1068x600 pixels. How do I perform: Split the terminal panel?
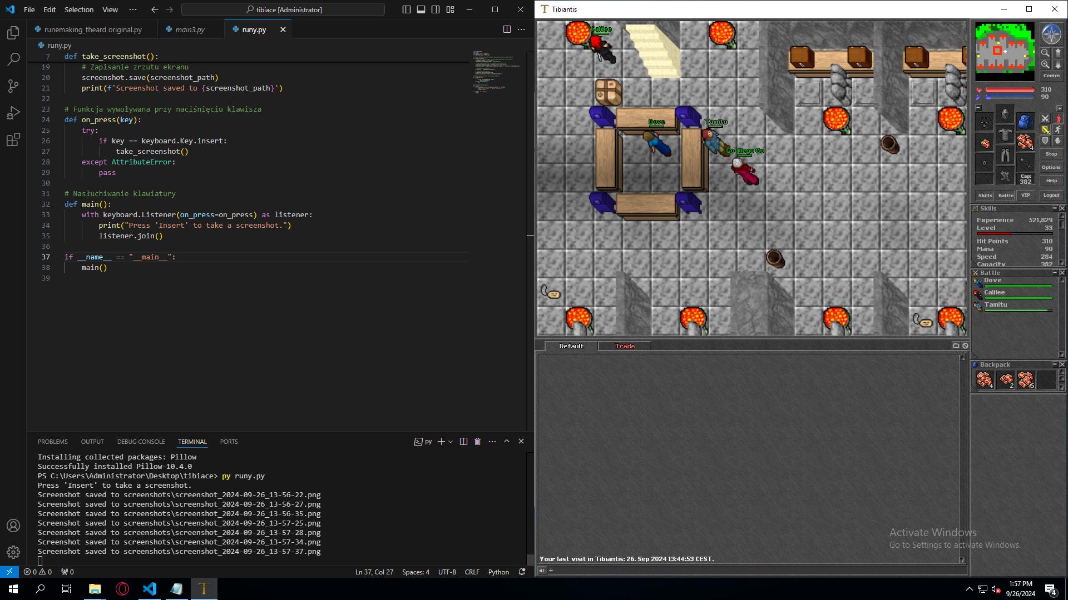click(x=463, y=441)
